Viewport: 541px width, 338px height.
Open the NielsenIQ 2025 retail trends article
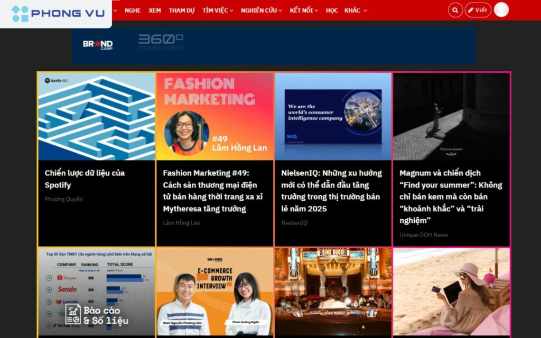coord(332,190)
